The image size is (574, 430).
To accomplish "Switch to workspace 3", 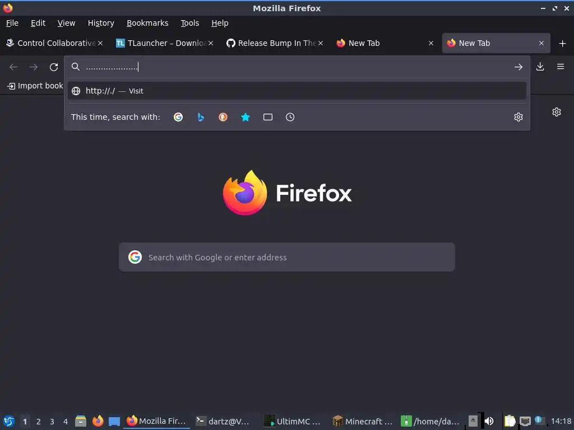I will point(52,422).
